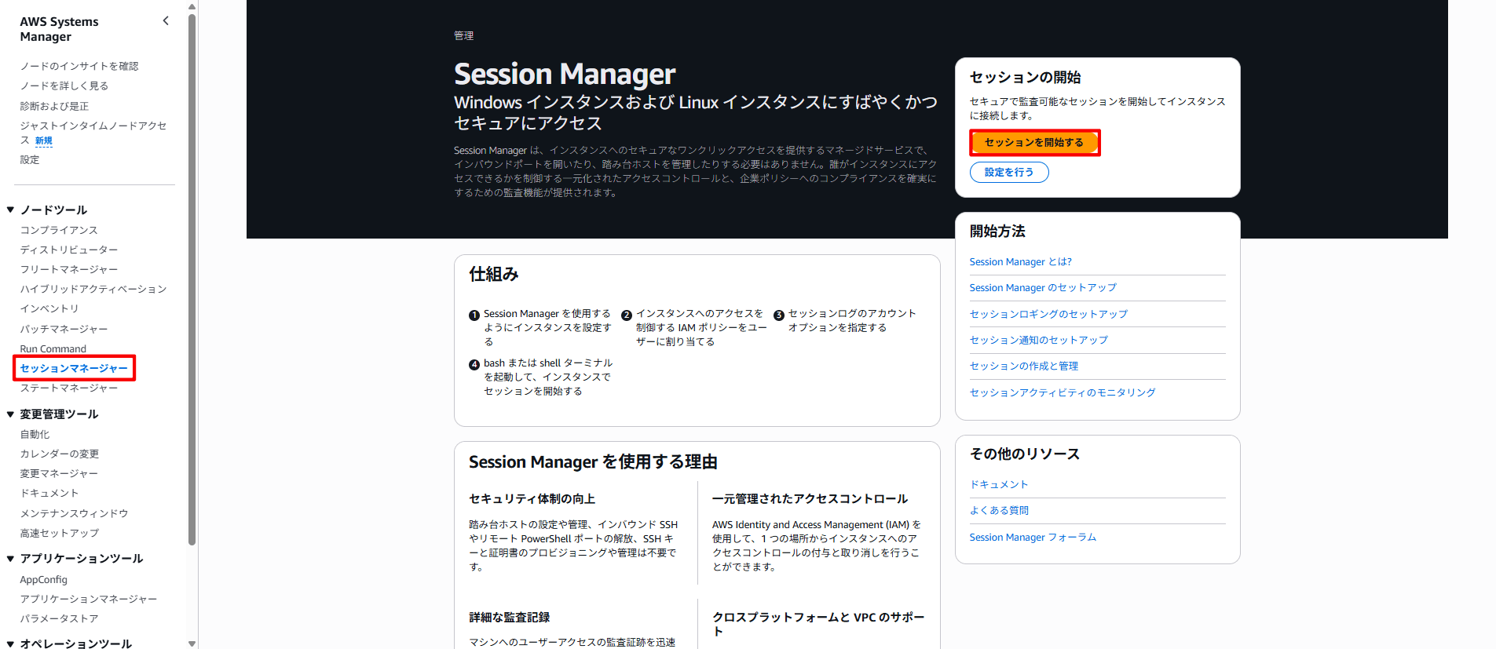The image size is (1496, 649).
Task: Collapse the 変更管理ツール section
Action: [x=10, y=414]
